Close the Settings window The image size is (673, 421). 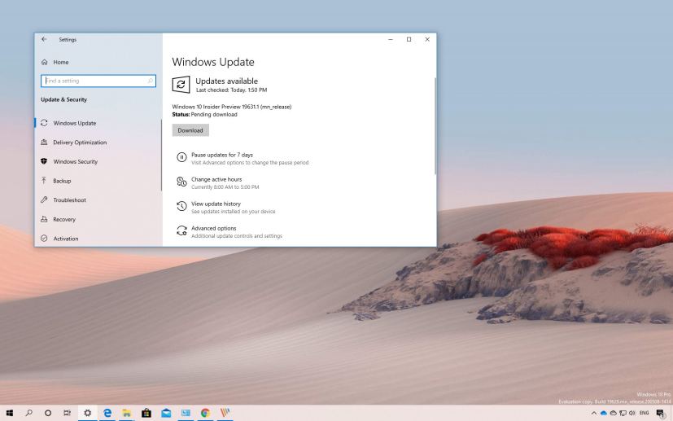pos(427,39)
